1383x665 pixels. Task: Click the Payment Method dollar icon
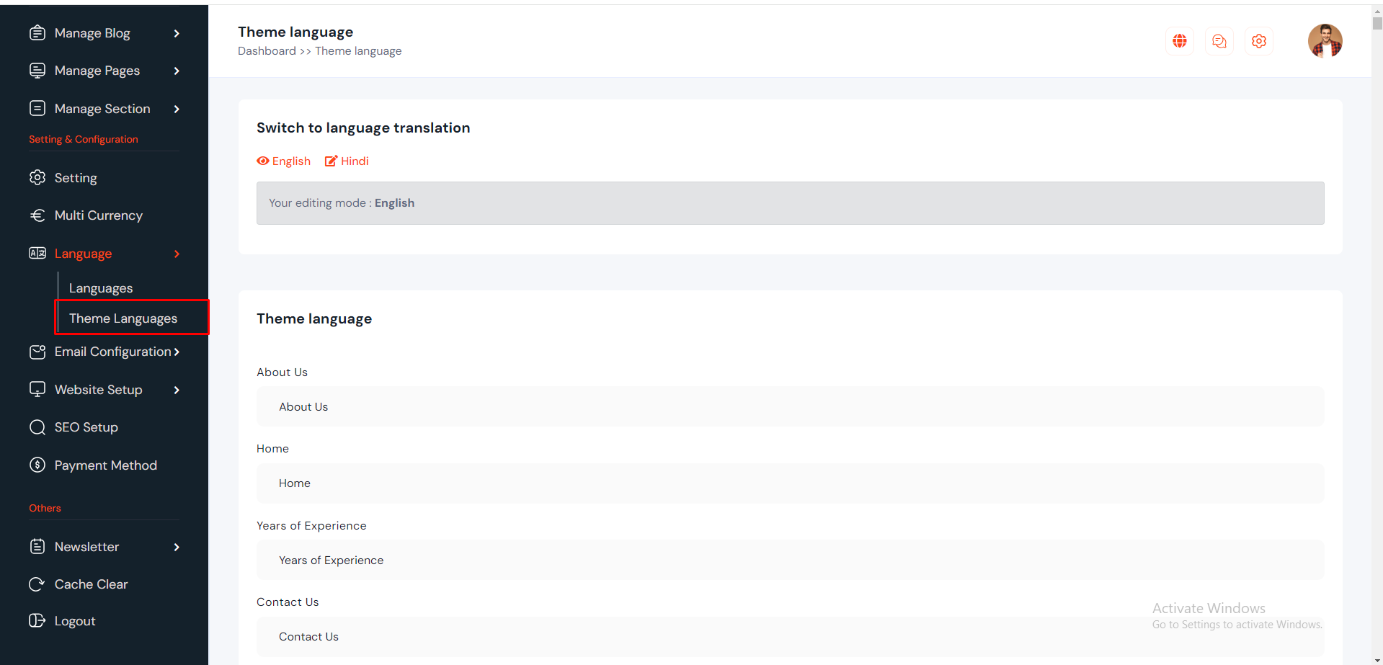click(x=37, y=465)
